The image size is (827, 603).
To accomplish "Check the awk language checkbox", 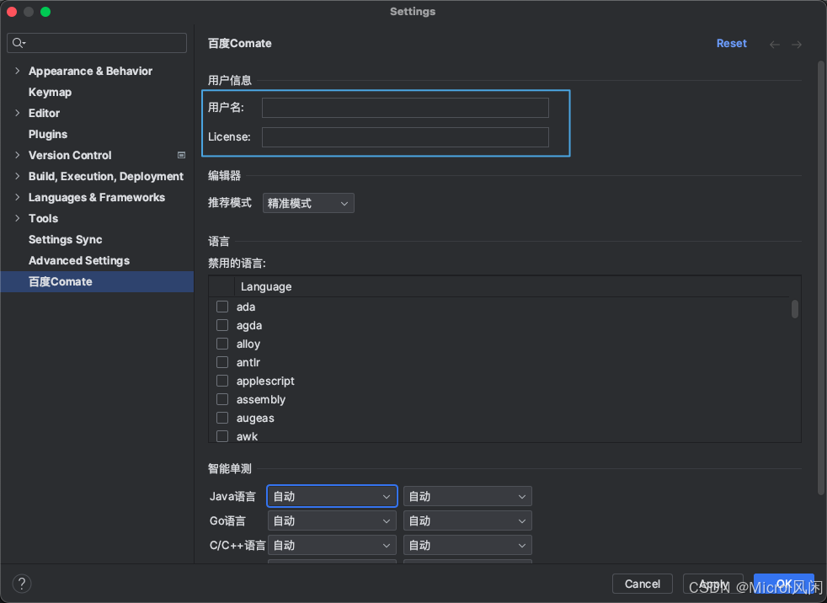I will 222,436.
